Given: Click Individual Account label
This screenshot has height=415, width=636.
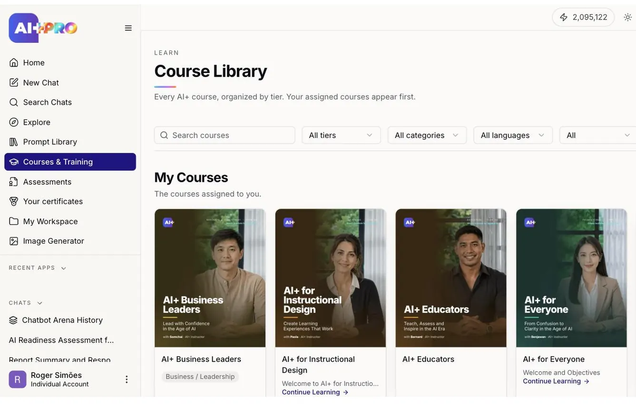Looking at the screenshot, I should point(59,384).
